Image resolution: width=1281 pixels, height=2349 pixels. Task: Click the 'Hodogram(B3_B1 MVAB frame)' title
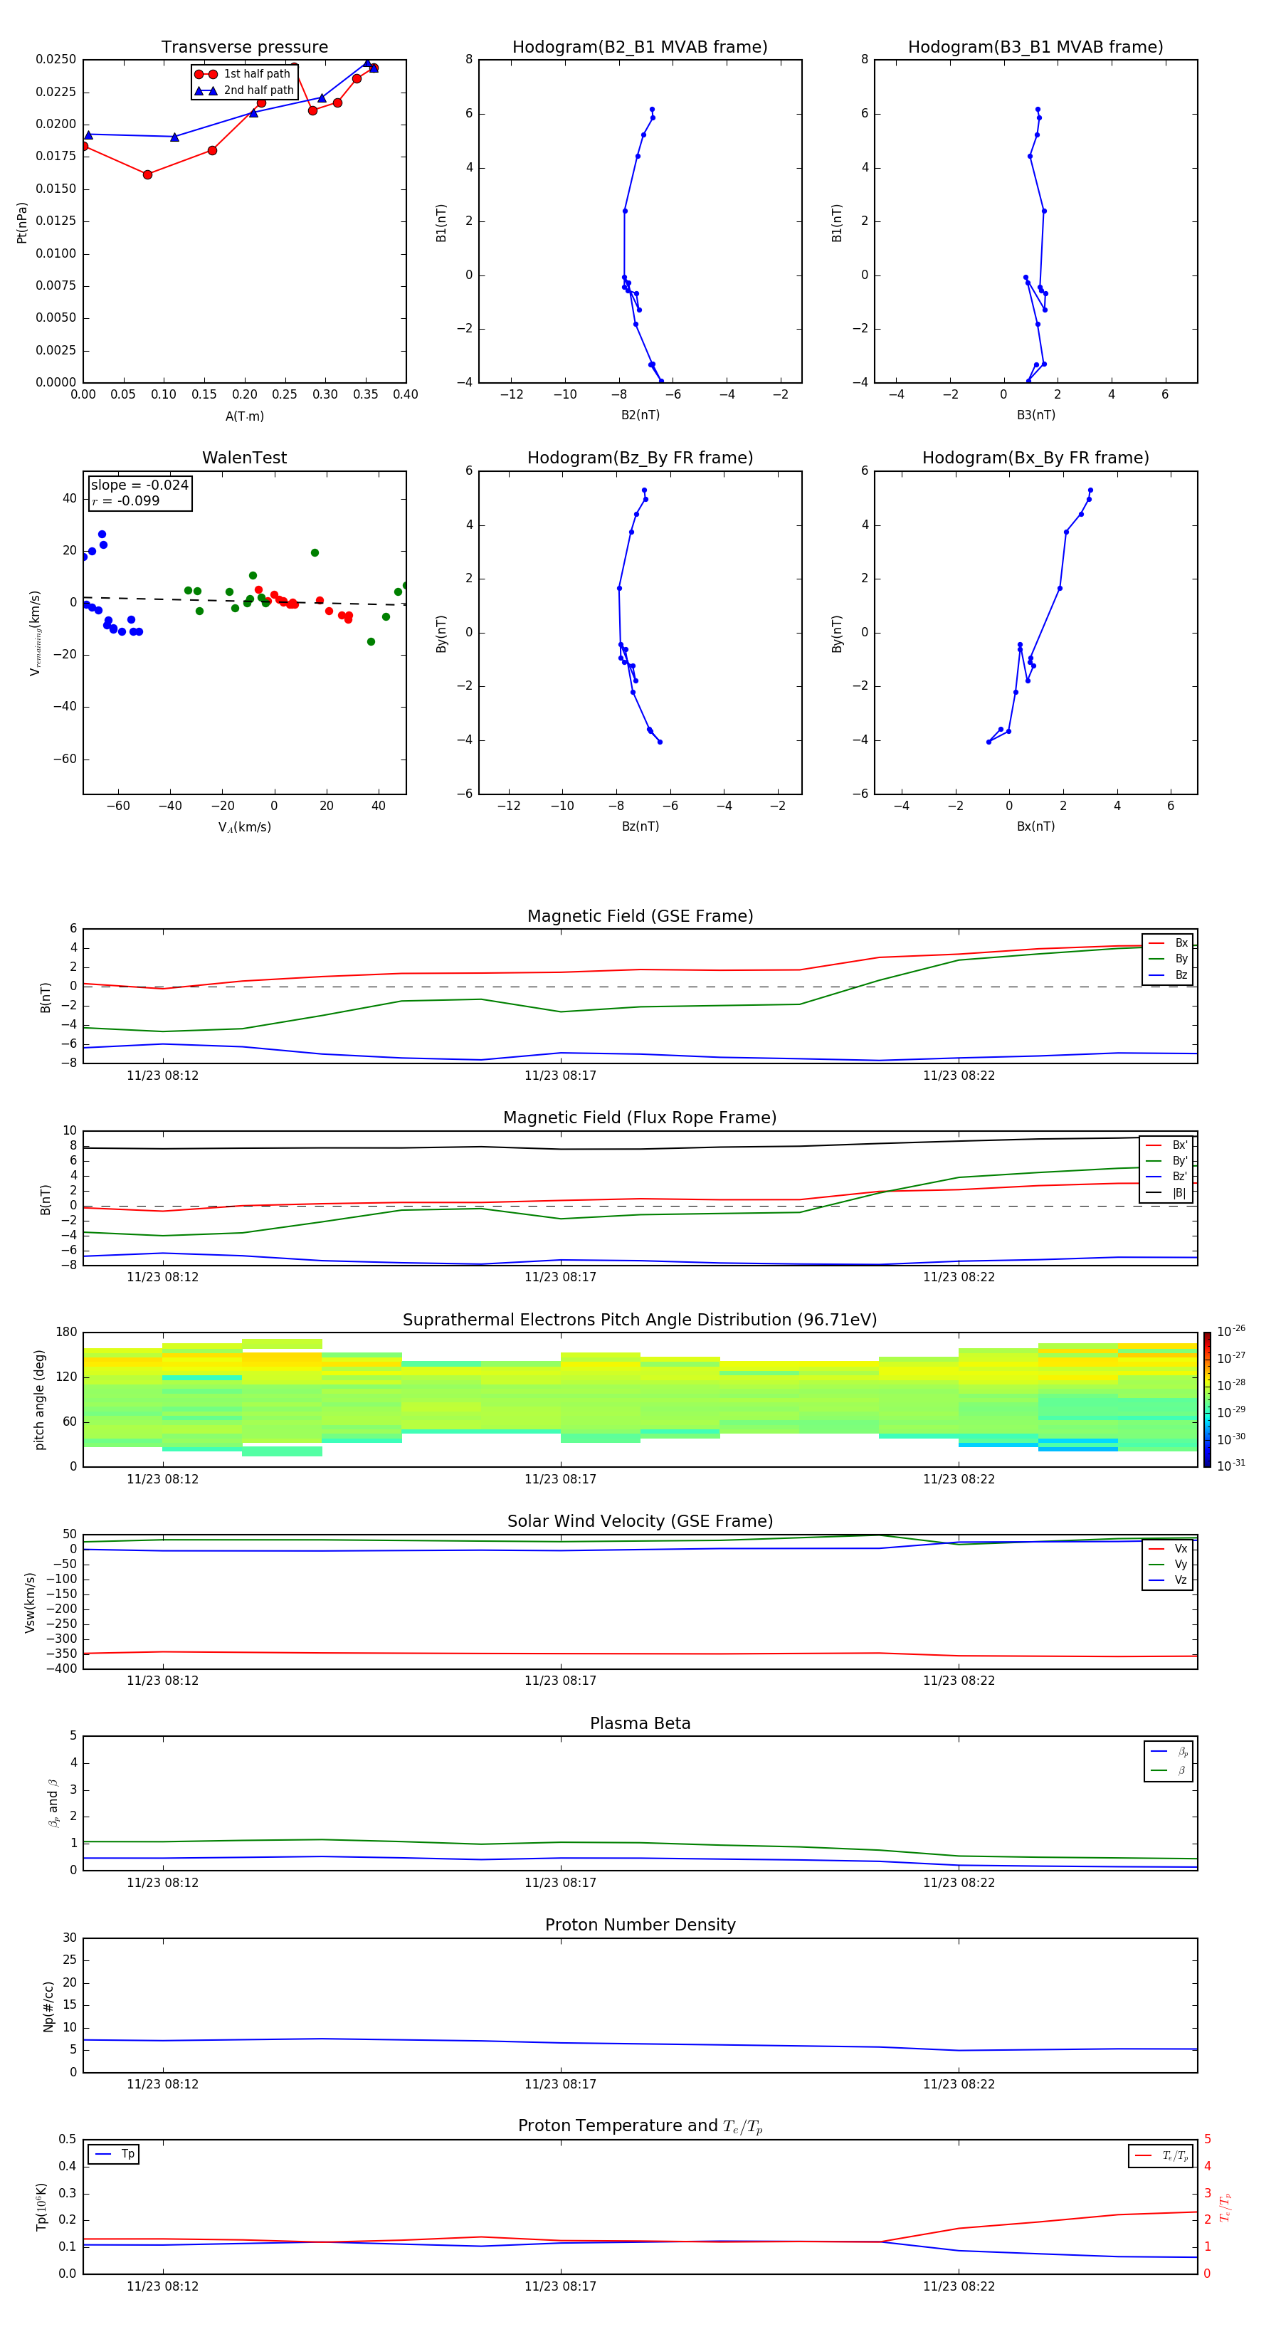pos(1035,48)
